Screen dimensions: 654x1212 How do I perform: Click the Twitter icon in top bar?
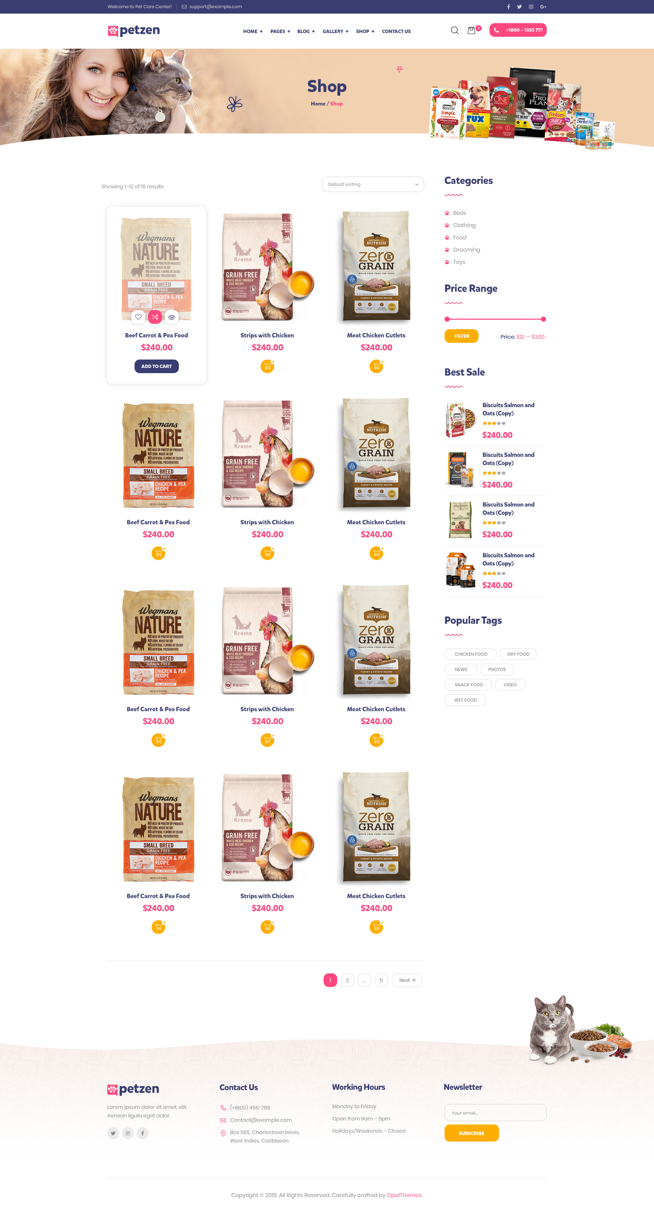pos(519,6)
